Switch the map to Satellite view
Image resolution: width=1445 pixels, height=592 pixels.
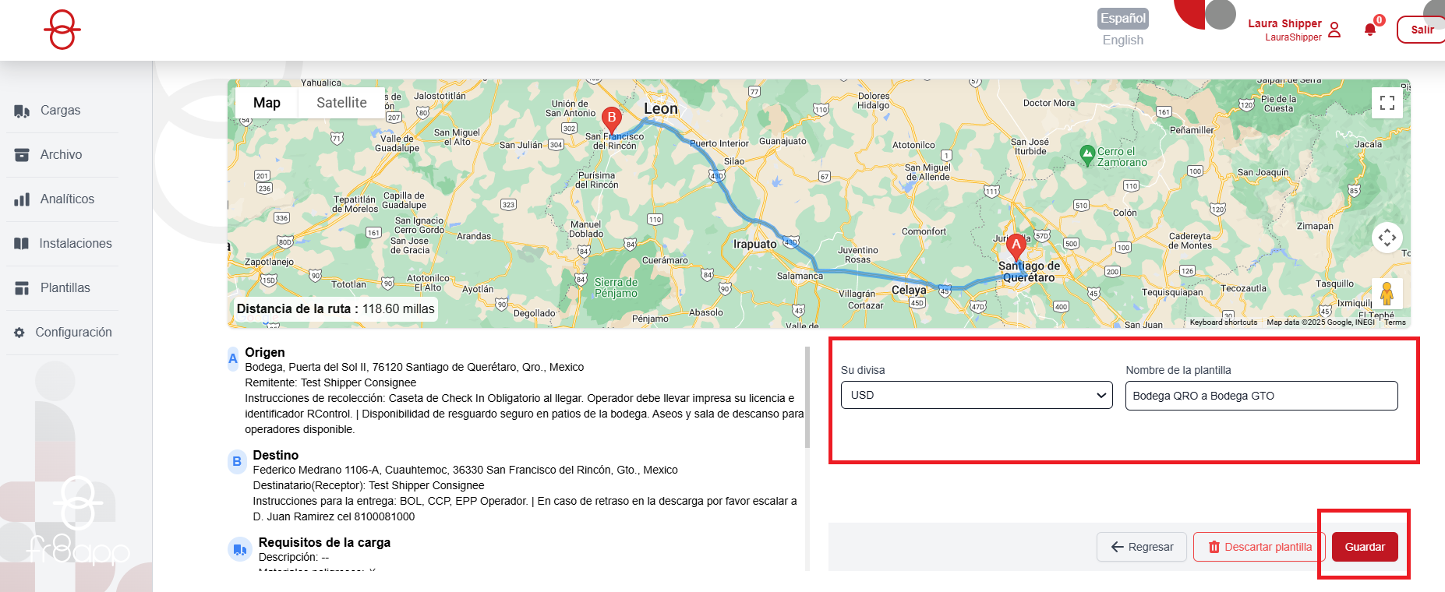coord(341,103)
